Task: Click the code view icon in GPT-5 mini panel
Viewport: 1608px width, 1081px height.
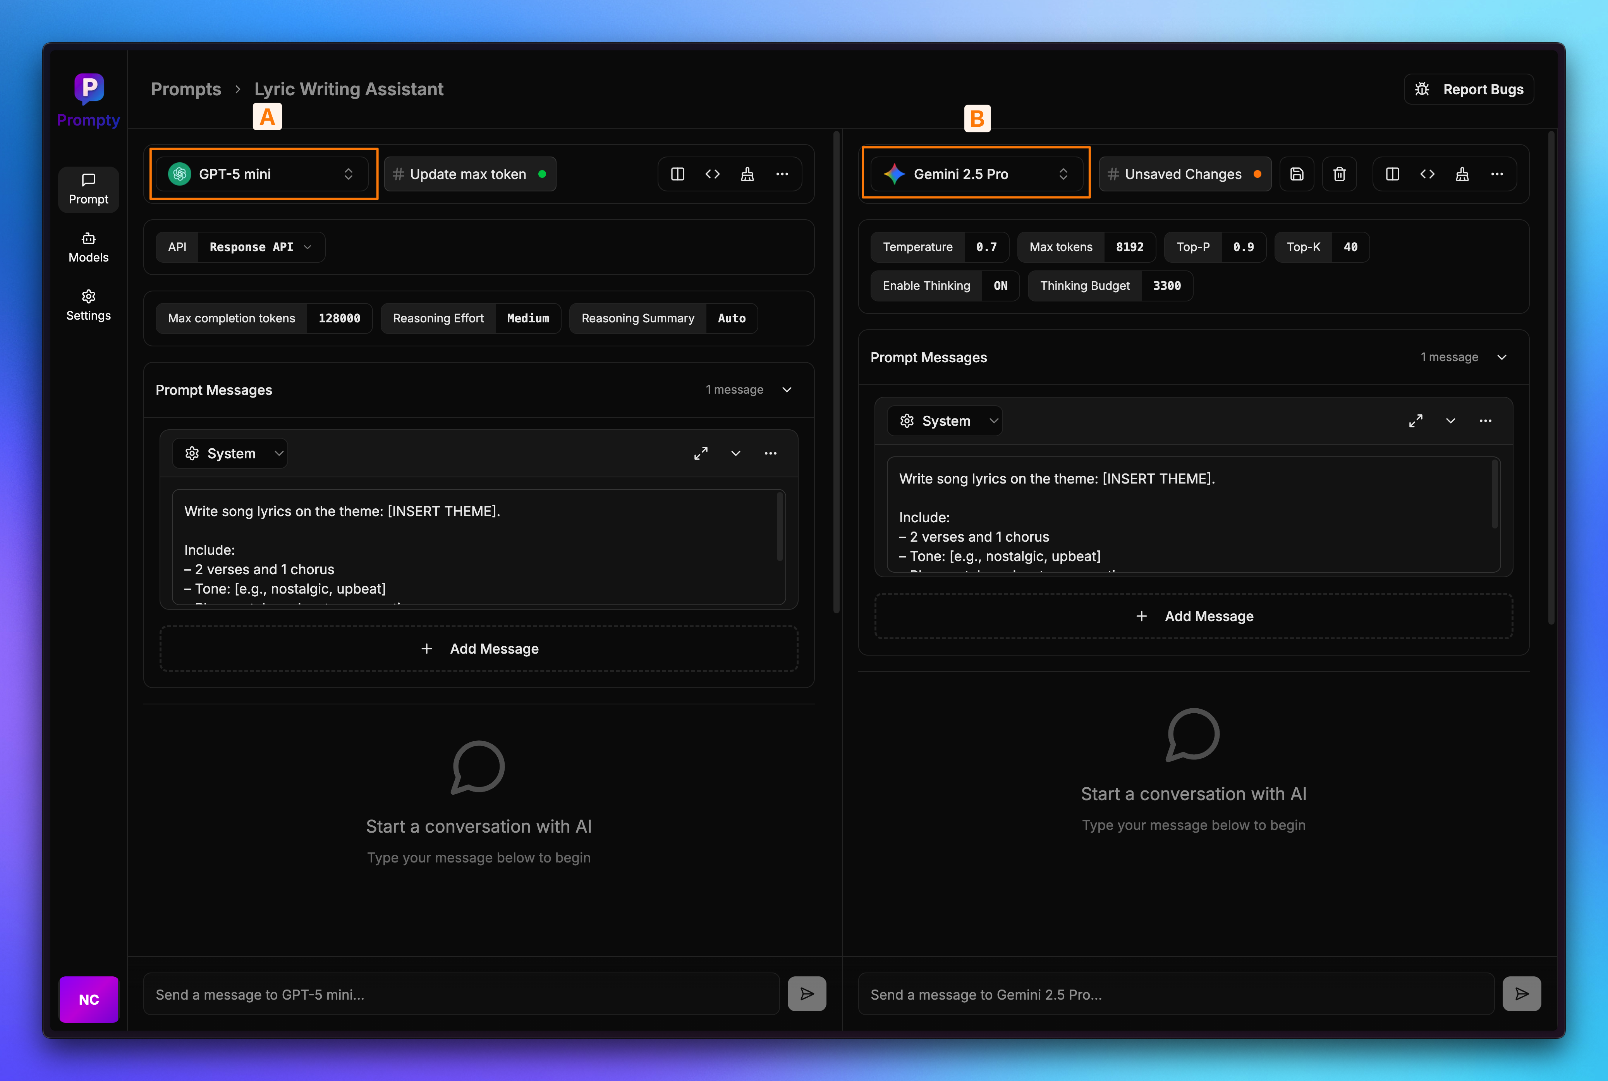Action: click(712, 174)
